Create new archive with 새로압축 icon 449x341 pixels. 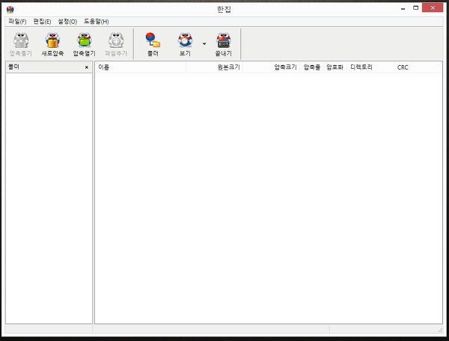point(52,44)
